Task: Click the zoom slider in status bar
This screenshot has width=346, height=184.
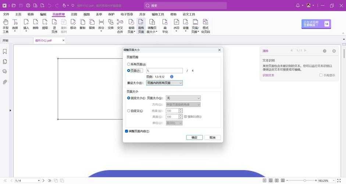Action: tap(304, 181)
